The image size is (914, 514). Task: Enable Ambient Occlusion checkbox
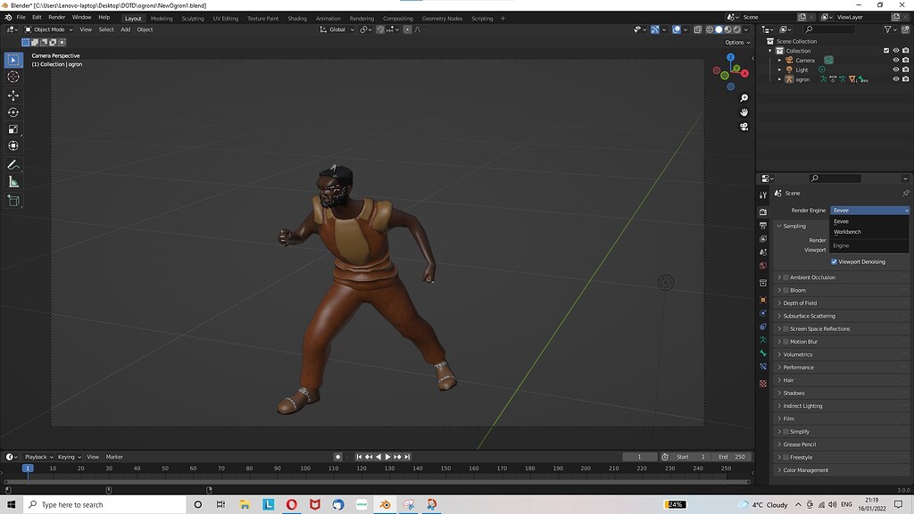[785, 278]
